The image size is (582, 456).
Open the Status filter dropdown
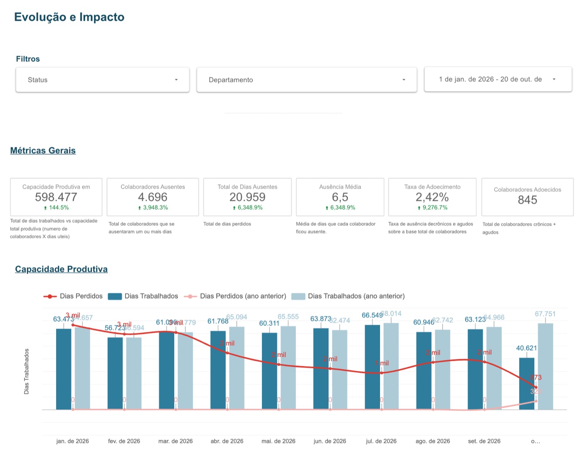pyautogui.click(x=102, y=80)
